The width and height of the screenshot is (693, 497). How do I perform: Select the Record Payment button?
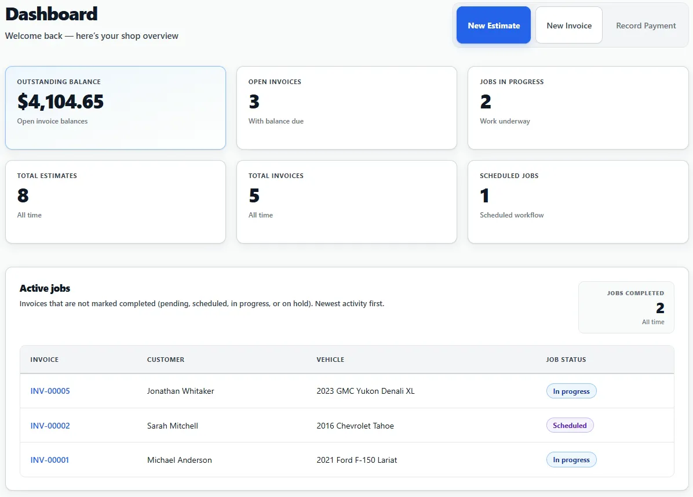[645, 25]
